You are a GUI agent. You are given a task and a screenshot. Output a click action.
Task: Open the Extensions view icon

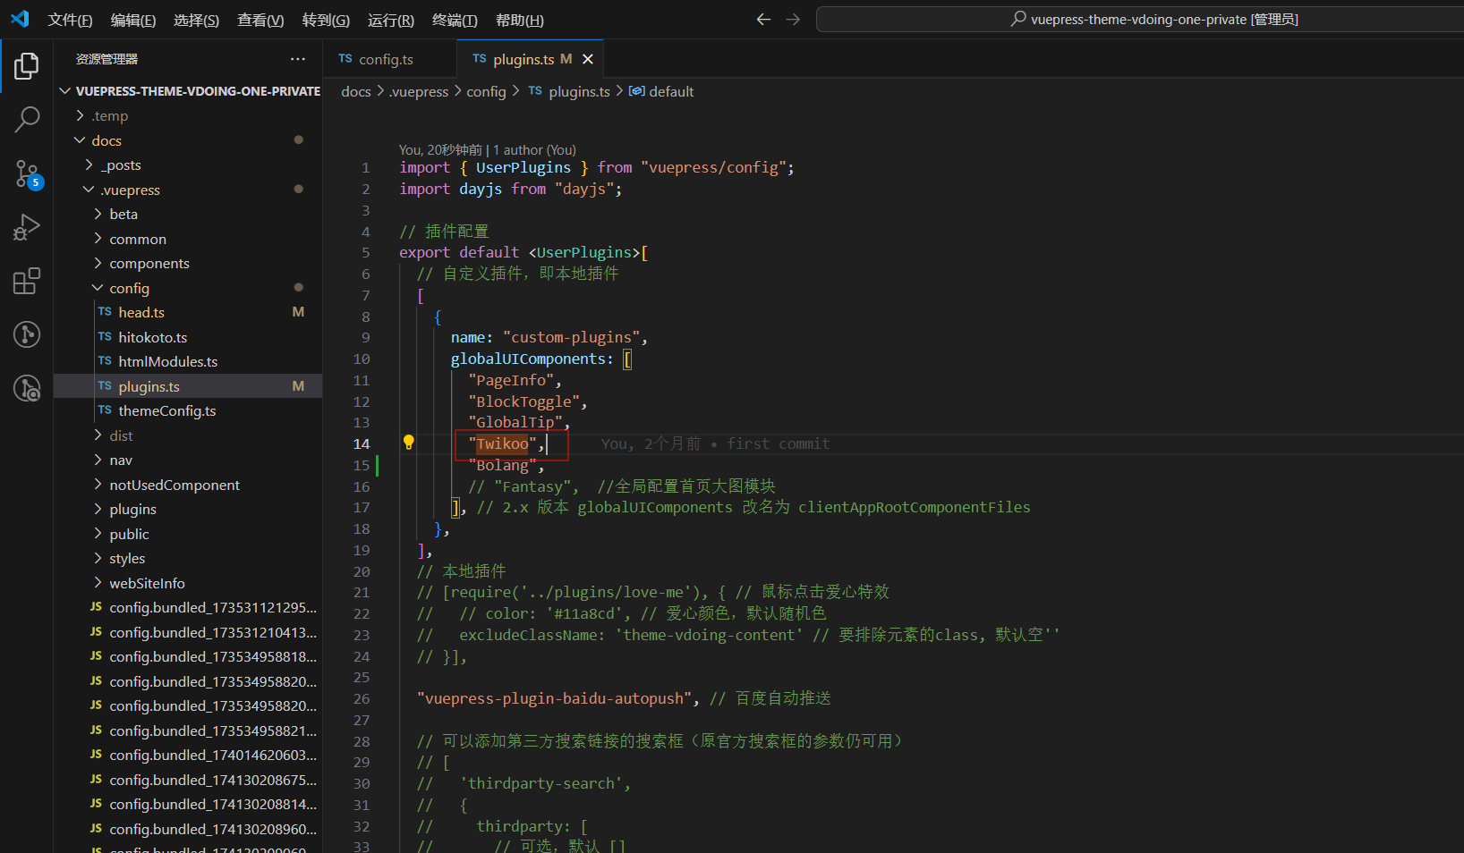27,281
